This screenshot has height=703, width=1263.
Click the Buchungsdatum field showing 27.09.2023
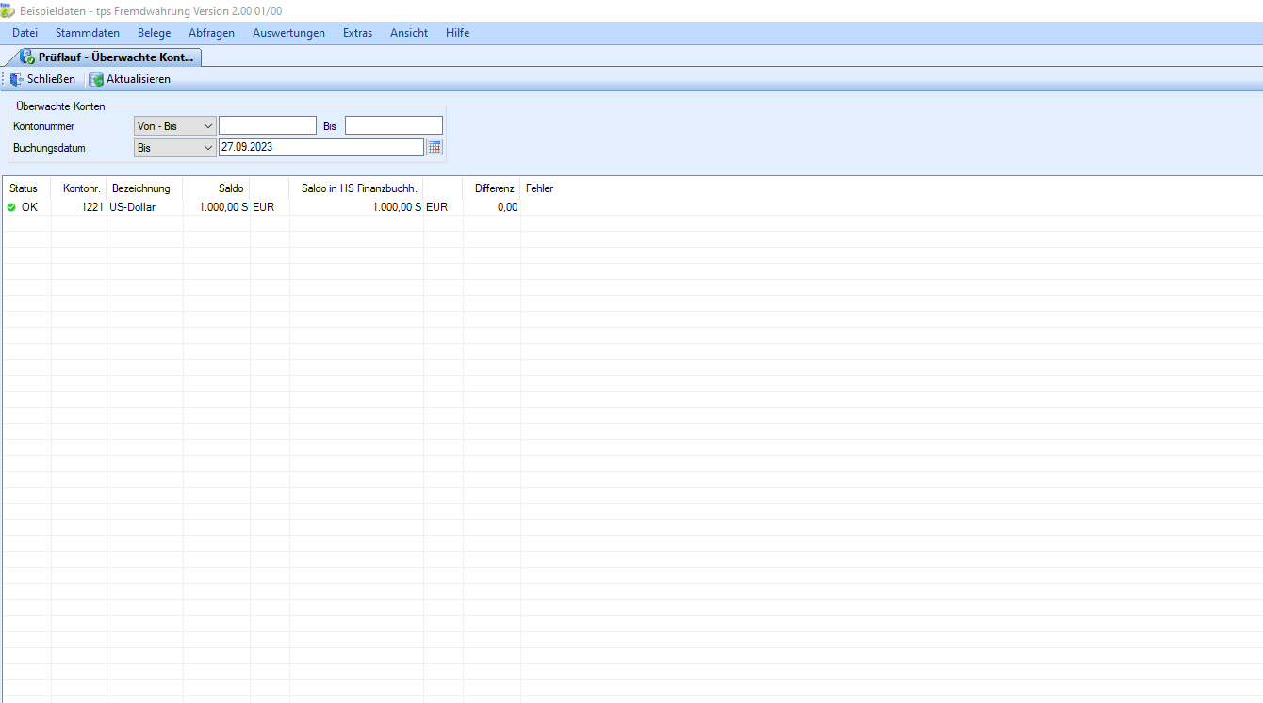pos(320,148)
